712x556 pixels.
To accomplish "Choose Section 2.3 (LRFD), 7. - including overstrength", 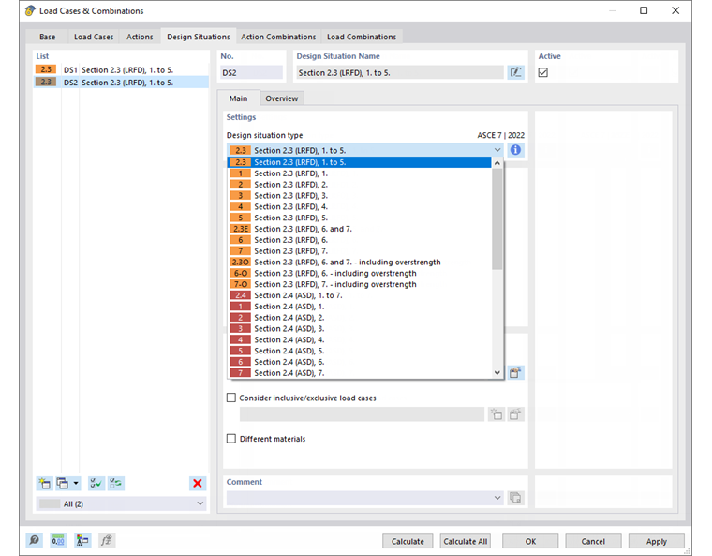I will point(359,284).
